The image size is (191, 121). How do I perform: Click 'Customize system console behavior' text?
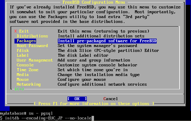coord(97,65)
